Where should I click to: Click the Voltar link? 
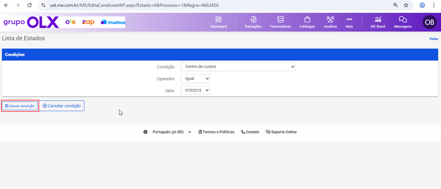pos(434,39)
